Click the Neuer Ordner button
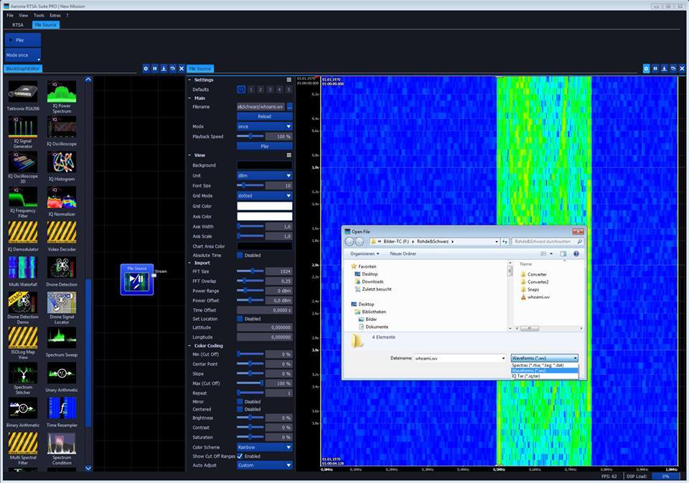This screenshot has height=483, width=689. pyautogui.click(x=403, y=253)
